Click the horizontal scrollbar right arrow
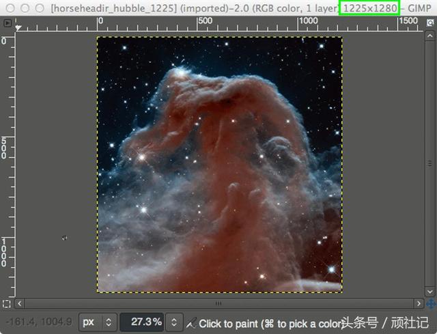This screenshot has width=437, height=334. (x=419, y=303)
